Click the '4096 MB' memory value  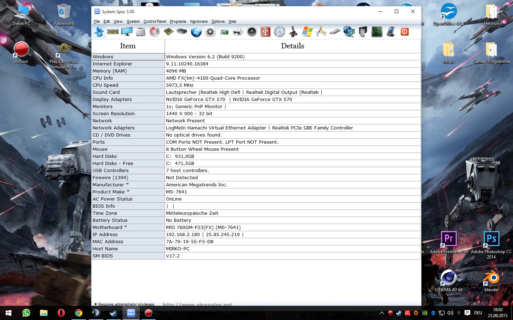pyautogui.click(x=176, y=71)
